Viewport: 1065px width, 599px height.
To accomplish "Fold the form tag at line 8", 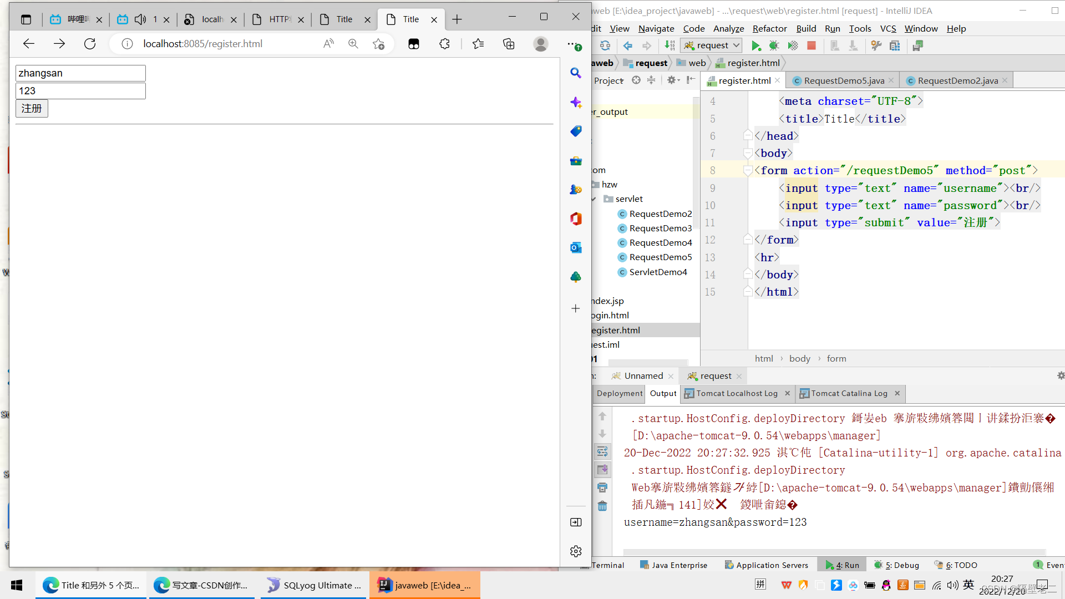I will click(x=747, y=171).
